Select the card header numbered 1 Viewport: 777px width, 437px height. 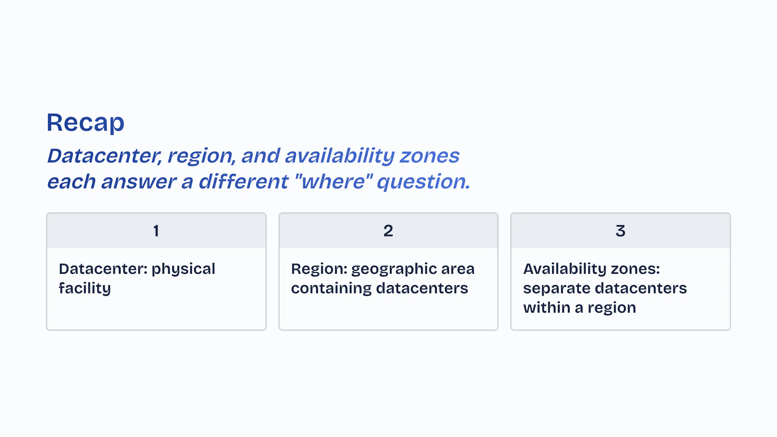(156, 231)
